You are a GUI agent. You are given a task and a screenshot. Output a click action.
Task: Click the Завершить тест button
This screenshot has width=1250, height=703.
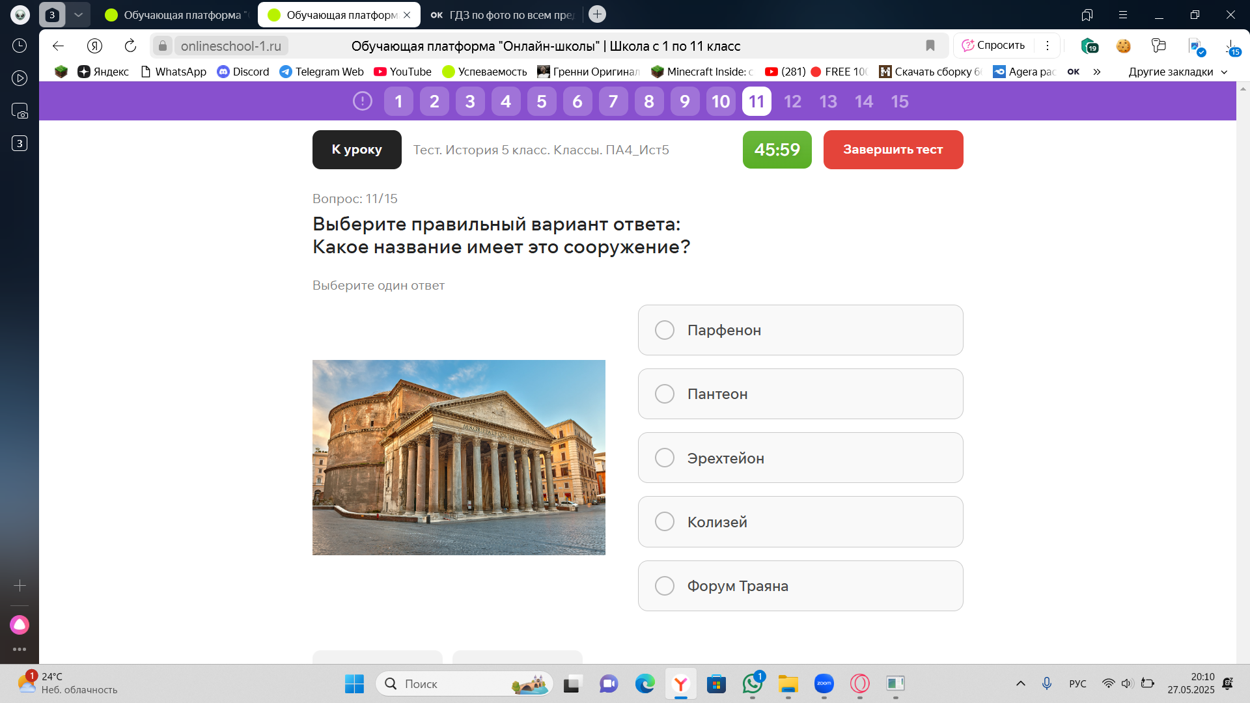click(893, 150)
